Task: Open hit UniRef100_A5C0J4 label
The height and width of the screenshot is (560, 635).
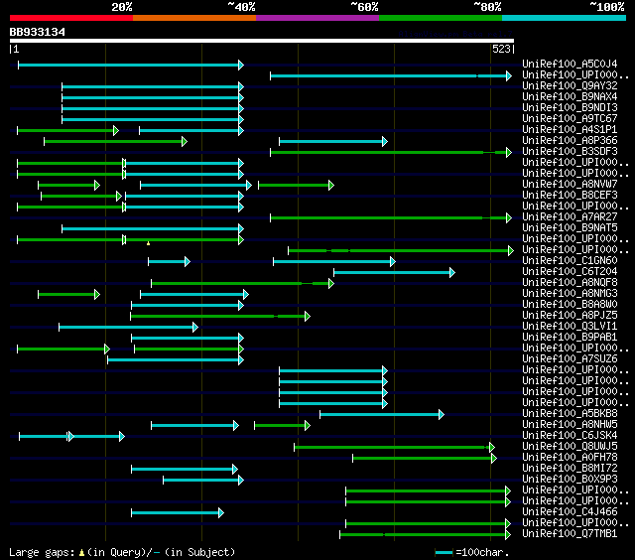Action: click(570, 64)
